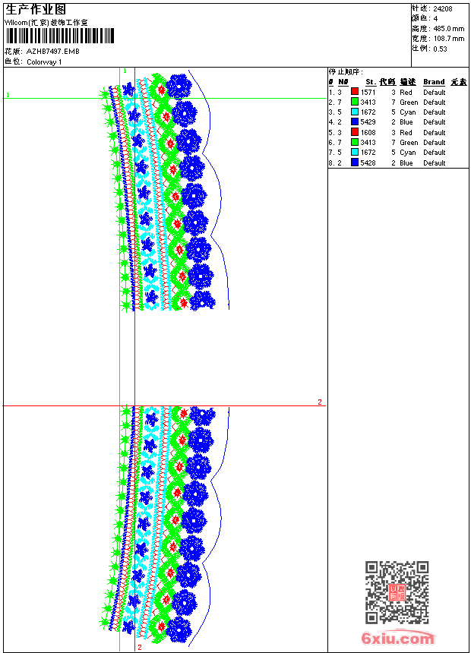Click stitch count 5428 in row 8
The width and height of the screenshot is (471, 653).
point(368,163)
